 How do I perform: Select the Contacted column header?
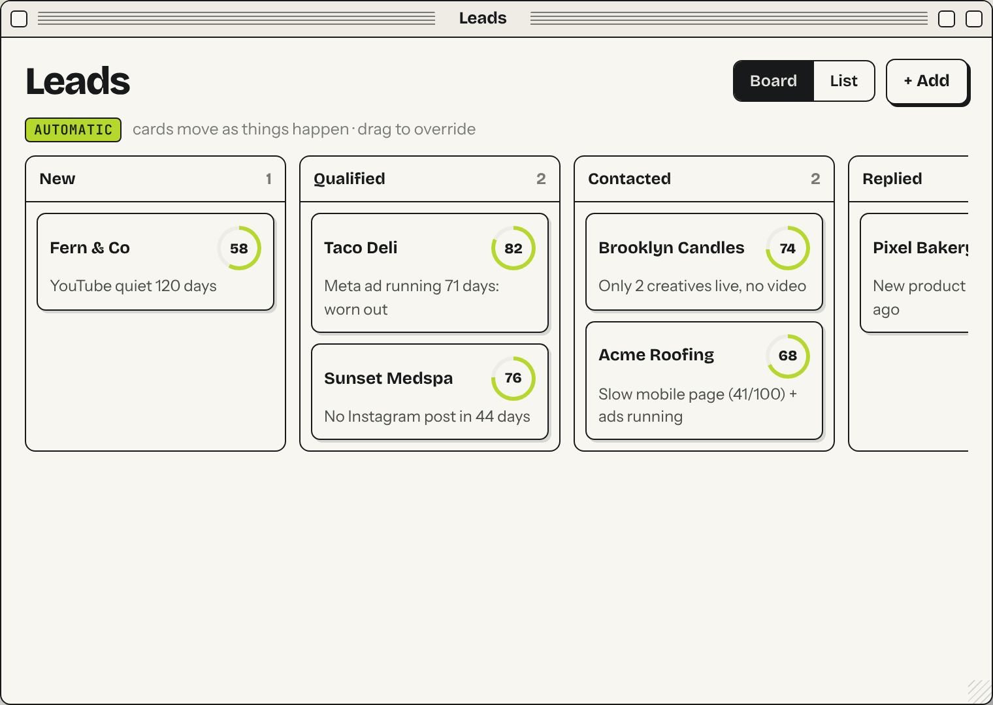704,179
